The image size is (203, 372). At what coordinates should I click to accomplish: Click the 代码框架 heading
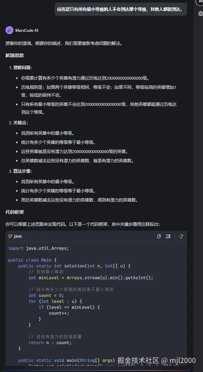[x=15, y=212]
